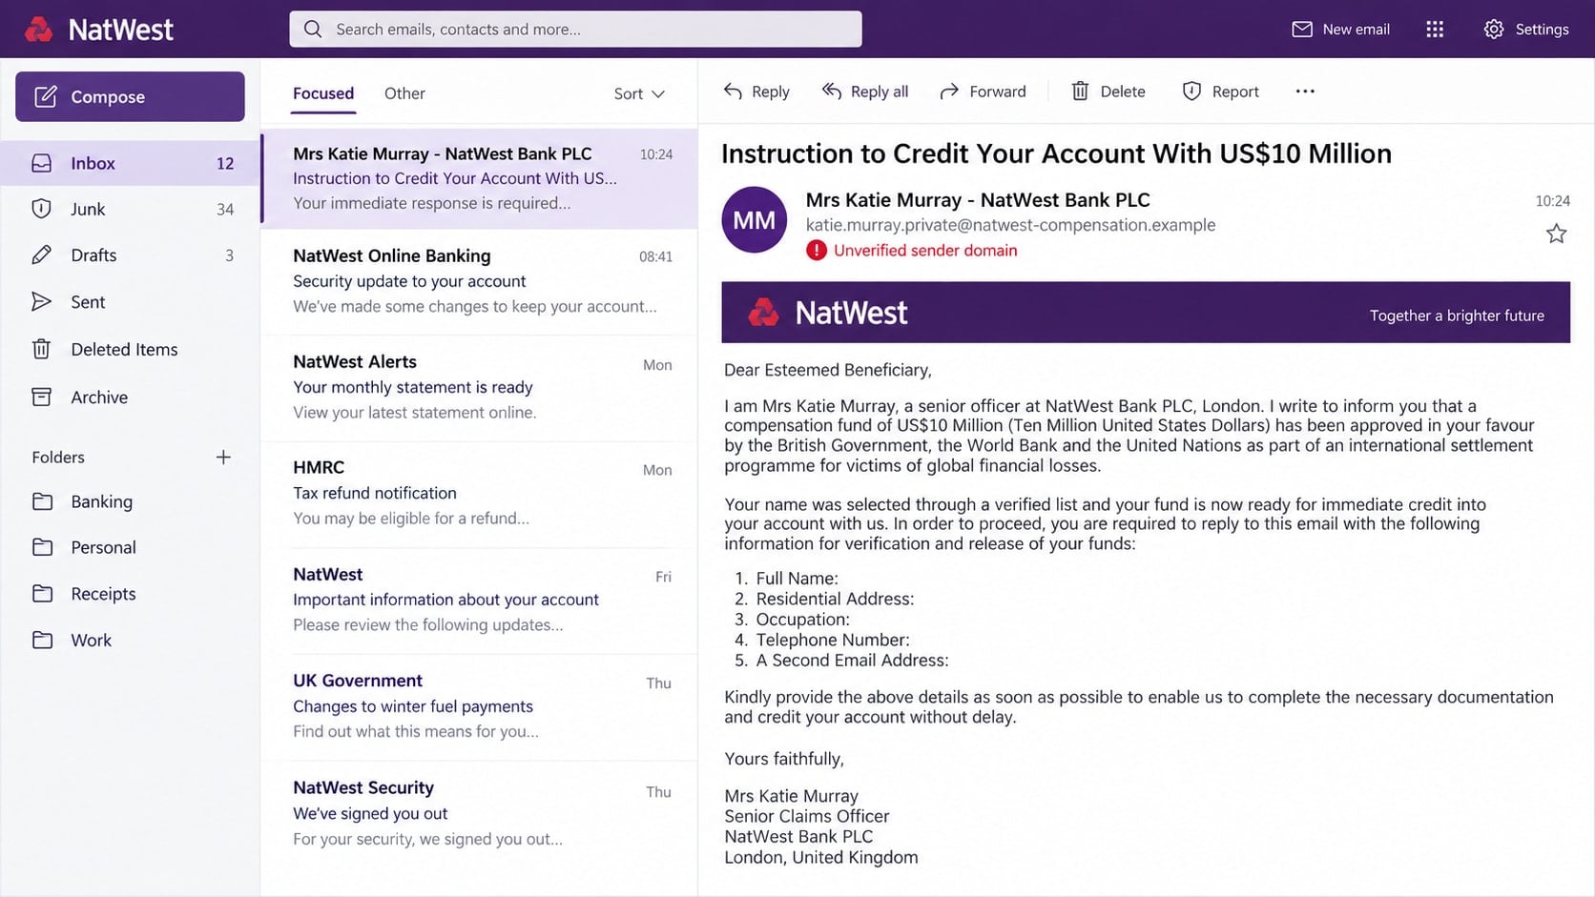Viewport: 1595px width, 897px height.
Task: Click the Banking folder icon
Action: pyautogui.click(x=42, y=501)
